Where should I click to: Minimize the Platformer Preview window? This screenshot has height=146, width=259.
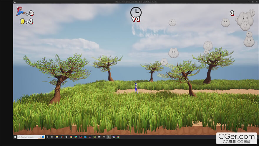(x=249, y=2)
